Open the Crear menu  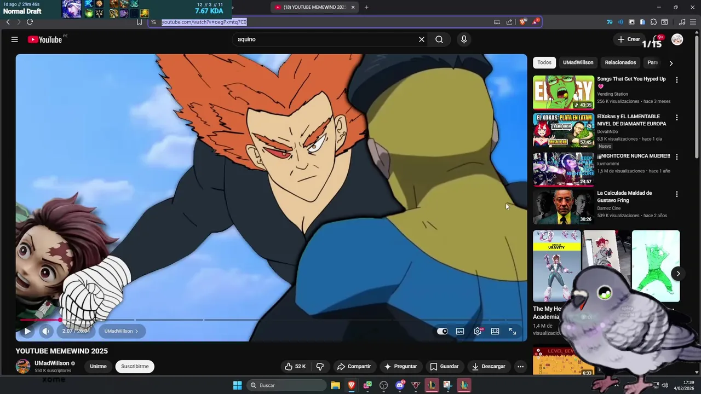(x=628, y=39)
